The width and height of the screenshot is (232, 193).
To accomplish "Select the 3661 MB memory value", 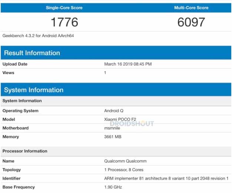I will click(x=113, y=137).
